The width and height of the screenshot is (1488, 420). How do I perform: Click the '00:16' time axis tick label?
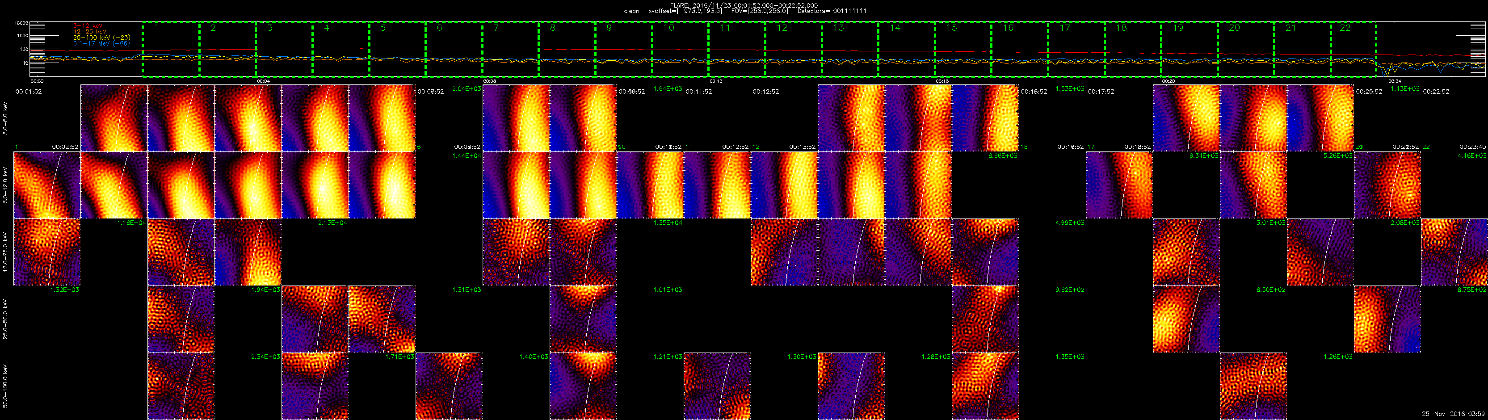[942, 81]
